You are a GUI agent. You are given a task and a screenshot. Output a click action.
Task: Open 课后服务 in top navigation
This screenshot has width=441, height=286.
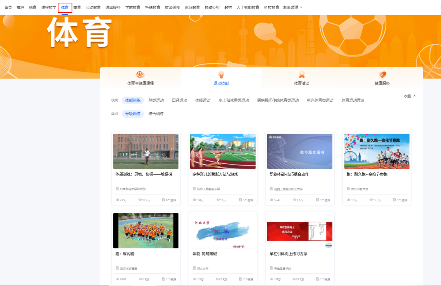coord(113,7)
